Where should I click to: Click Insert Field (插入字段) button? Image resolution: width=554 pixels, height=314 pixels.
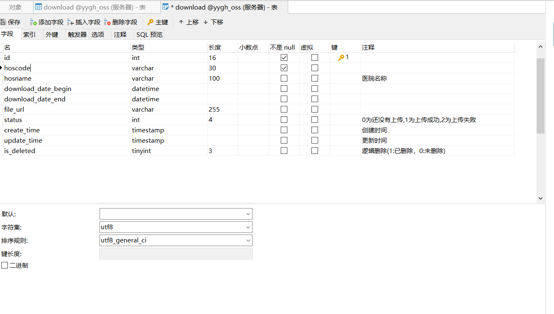coord(84,22)
